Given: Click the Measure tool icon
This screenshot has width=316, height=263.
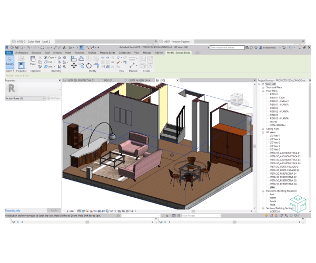Looking at the screenshot, I should (x=132, y=66).
